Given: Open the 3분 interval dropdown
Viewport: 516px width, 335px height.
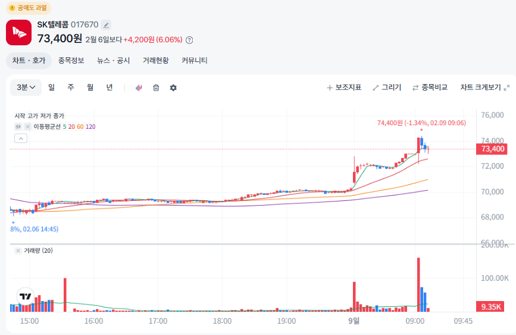Looking at the screenshot, I should click(26, 88).
